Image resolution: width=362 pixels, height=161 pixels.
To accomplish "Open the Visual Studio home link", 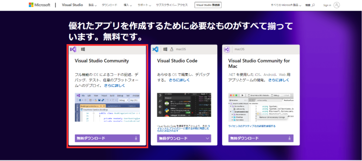I will point(72,5).
